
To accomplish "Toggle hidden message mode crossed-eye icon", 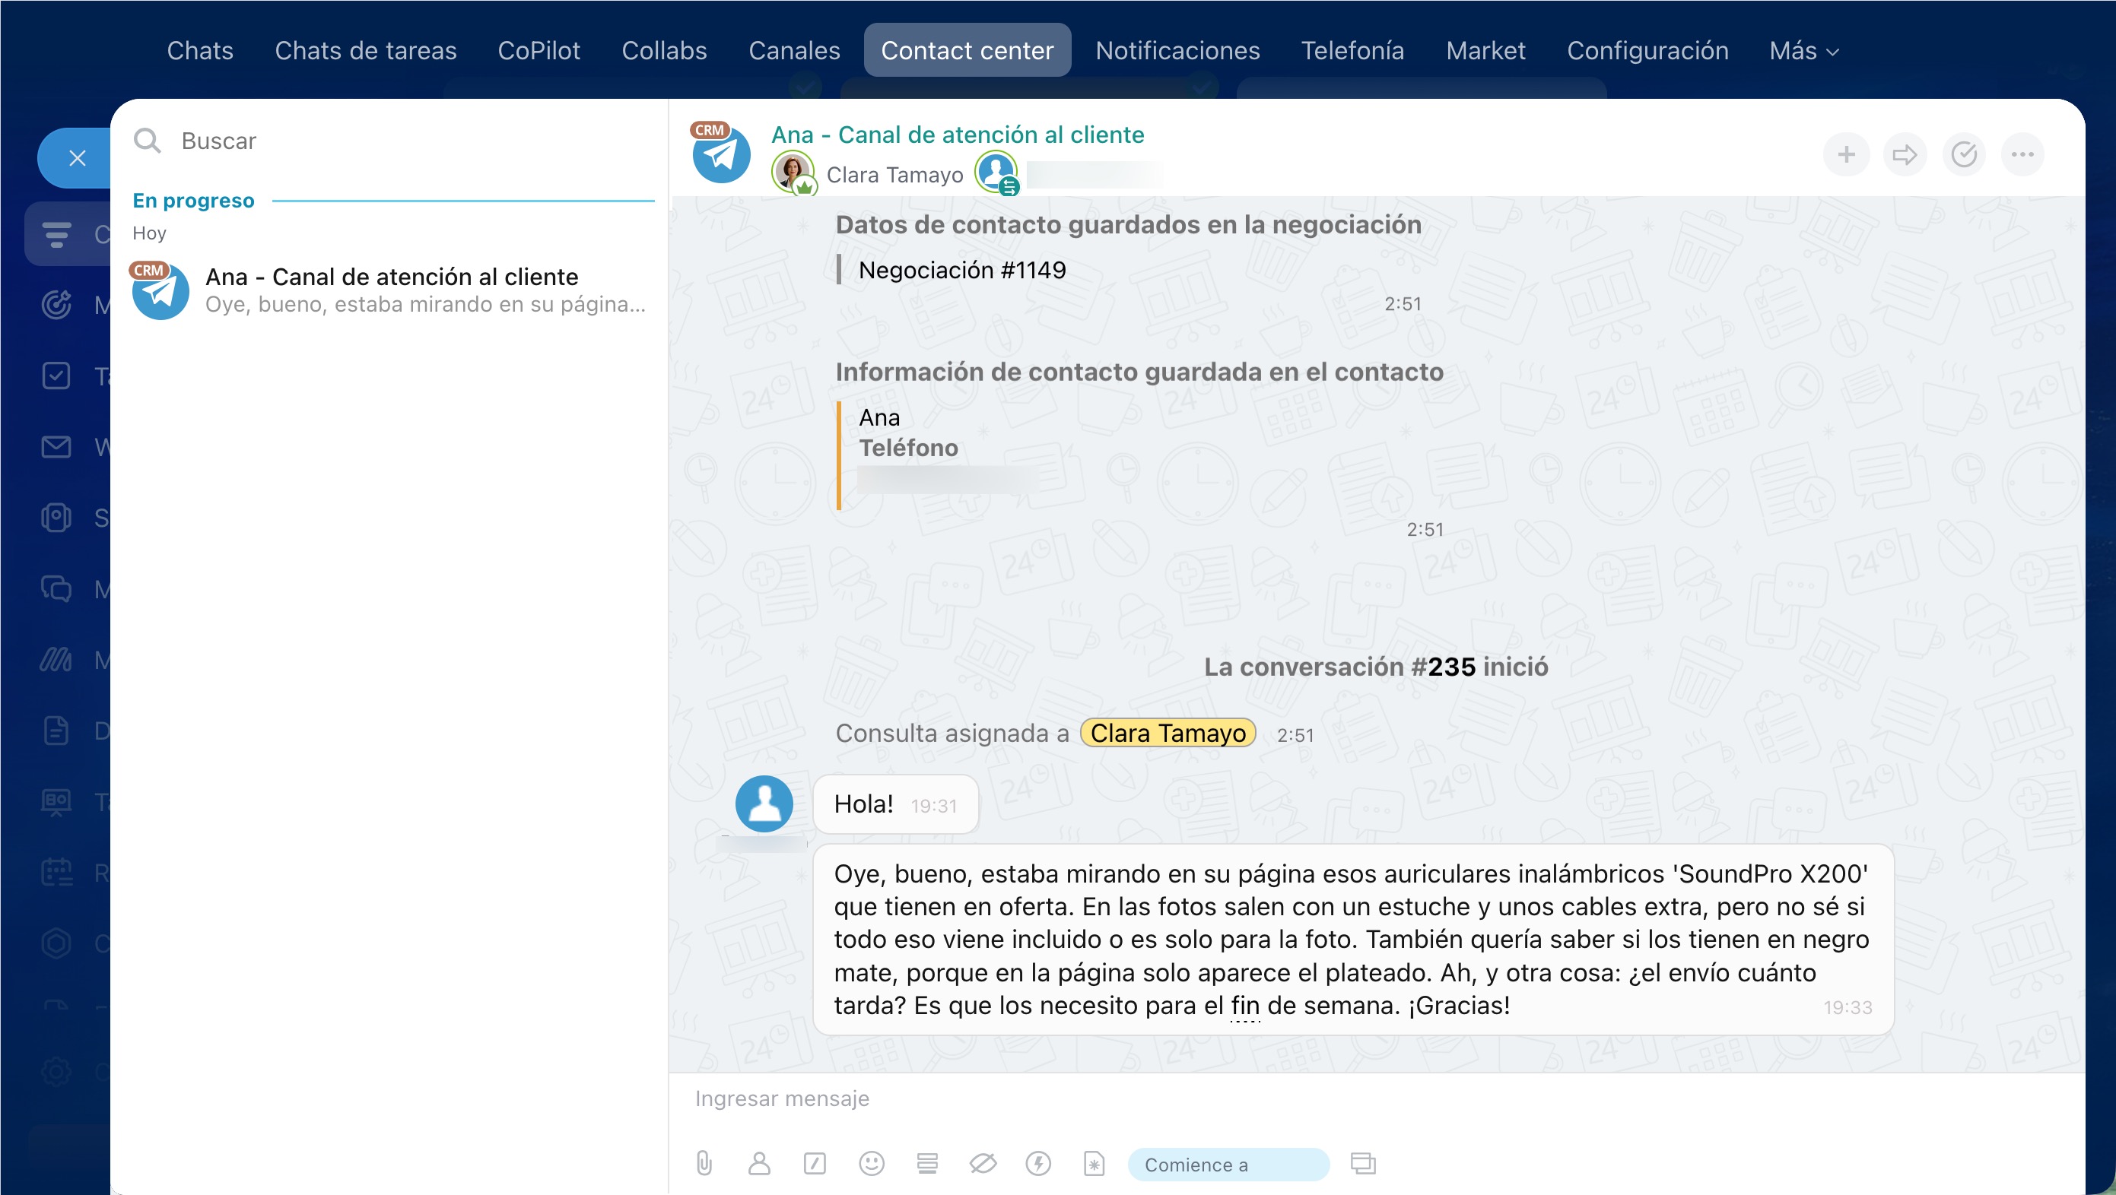I will click(983, 1163).
